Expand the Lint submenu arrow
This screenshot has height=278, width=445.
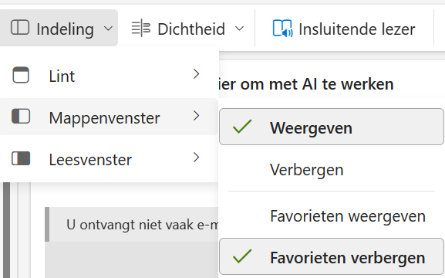pos(196,74)
